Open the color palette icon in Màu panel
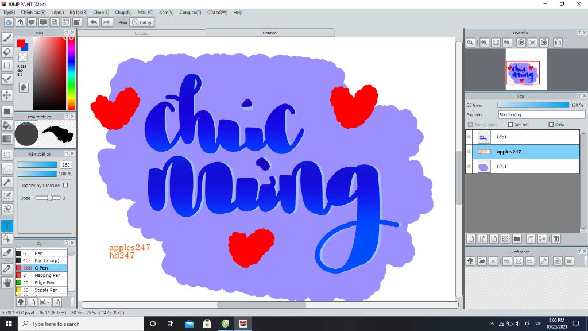The image size is (588, 331). [x=24, y=88]
